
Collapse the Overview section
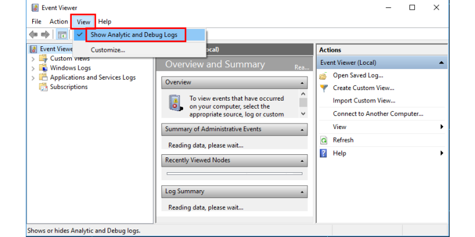302,83
